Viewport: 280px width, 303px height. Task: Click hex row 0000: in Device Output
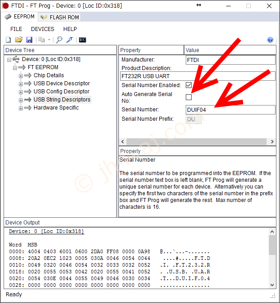point(109,251)
